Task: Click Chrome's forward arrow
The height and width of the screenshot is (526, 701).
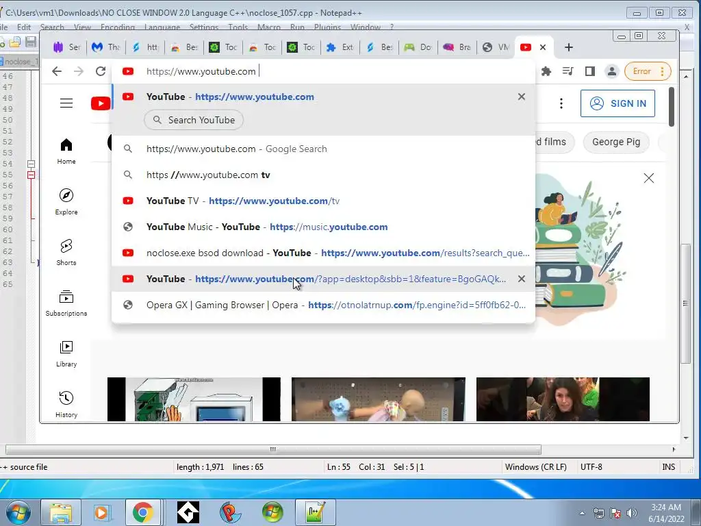Action: pos(79,71)
